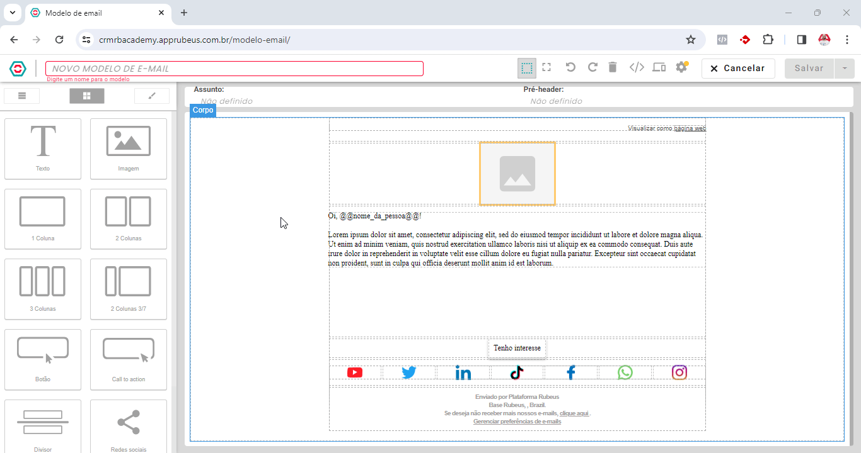View site information icon
Viewport: 861px width, 453px height.
[x=87, y=40]
